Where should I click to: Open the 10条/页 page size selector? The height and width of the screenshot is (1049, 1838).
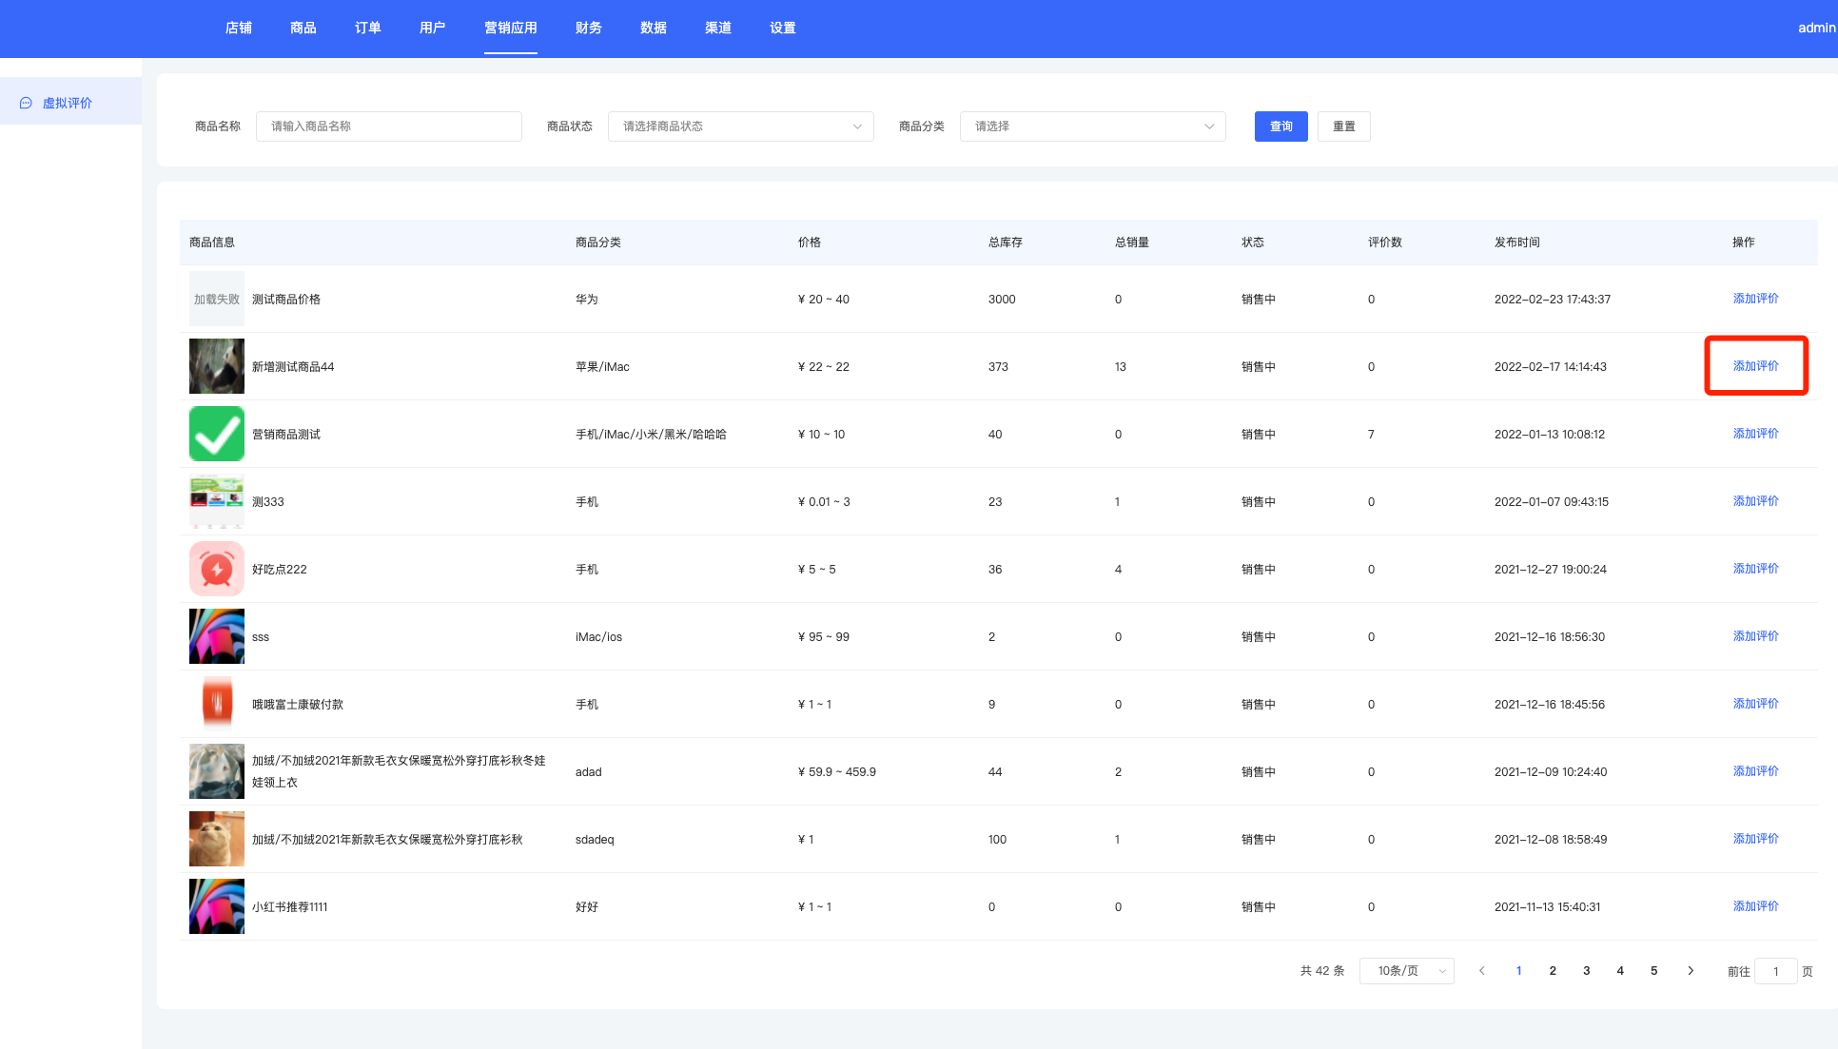tap(1406, 971)
